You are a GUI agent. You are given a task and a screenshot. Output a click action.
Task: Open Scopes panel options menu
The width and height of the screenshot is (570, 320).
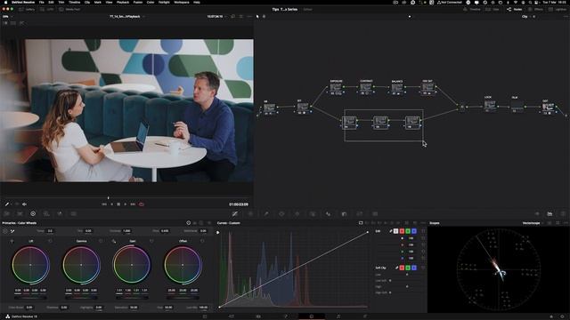click(566, 223)
